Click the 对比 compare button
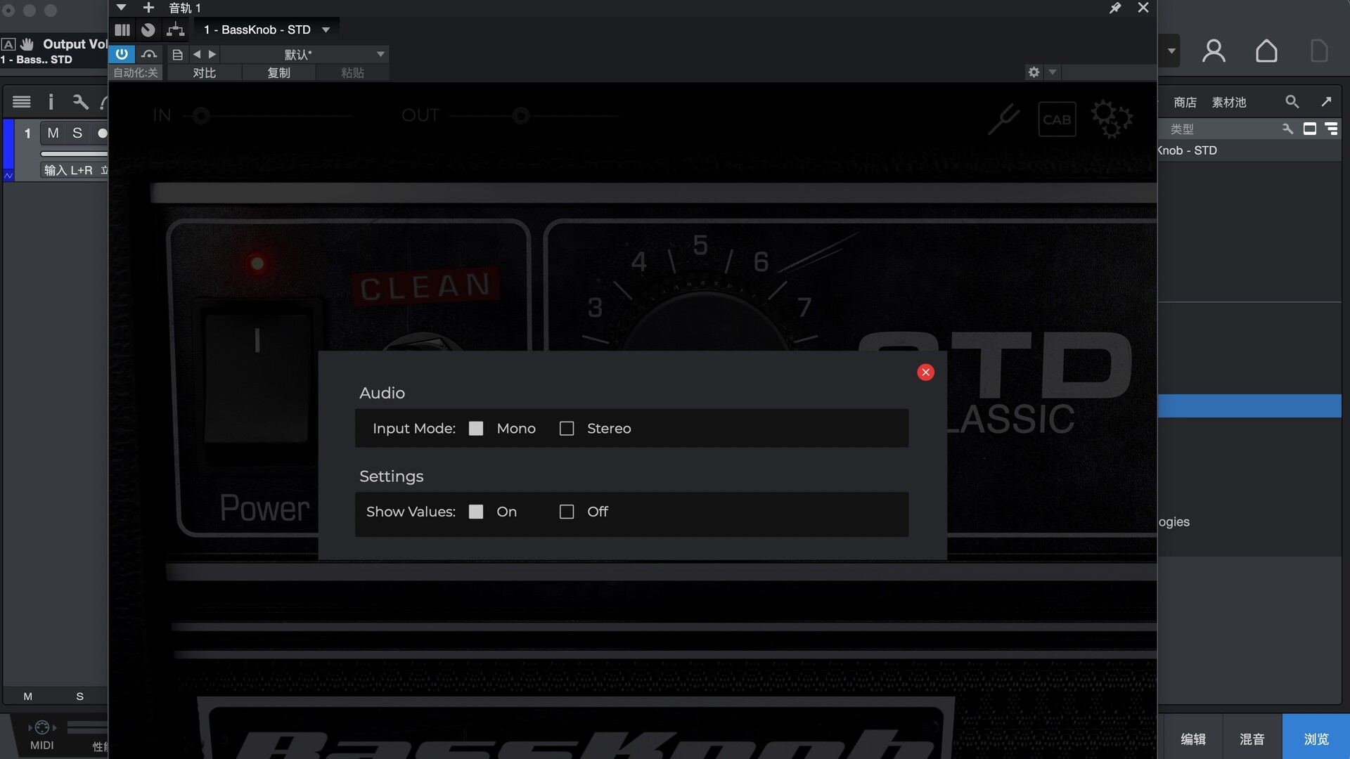The image size is (1350, 759). 204,72
